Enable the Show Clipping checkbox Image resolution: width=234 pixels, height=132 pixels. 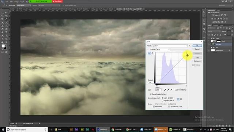[x=176, y=90]
